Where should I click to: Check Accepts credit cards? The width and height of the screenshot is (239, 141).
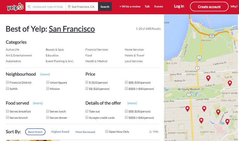pos(87,117)
